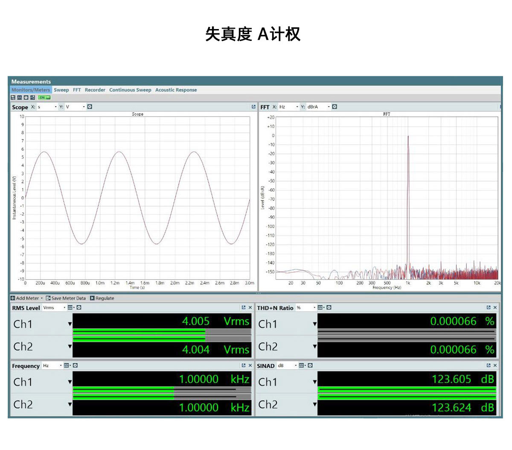Switch to the Sweep tab
This screenshot has width=512, height=450.
(61, 90)
